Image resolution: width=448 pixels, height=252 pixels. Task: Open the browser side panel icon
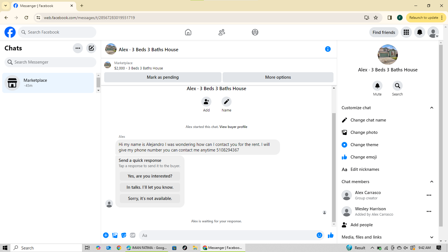coord(389,18)
